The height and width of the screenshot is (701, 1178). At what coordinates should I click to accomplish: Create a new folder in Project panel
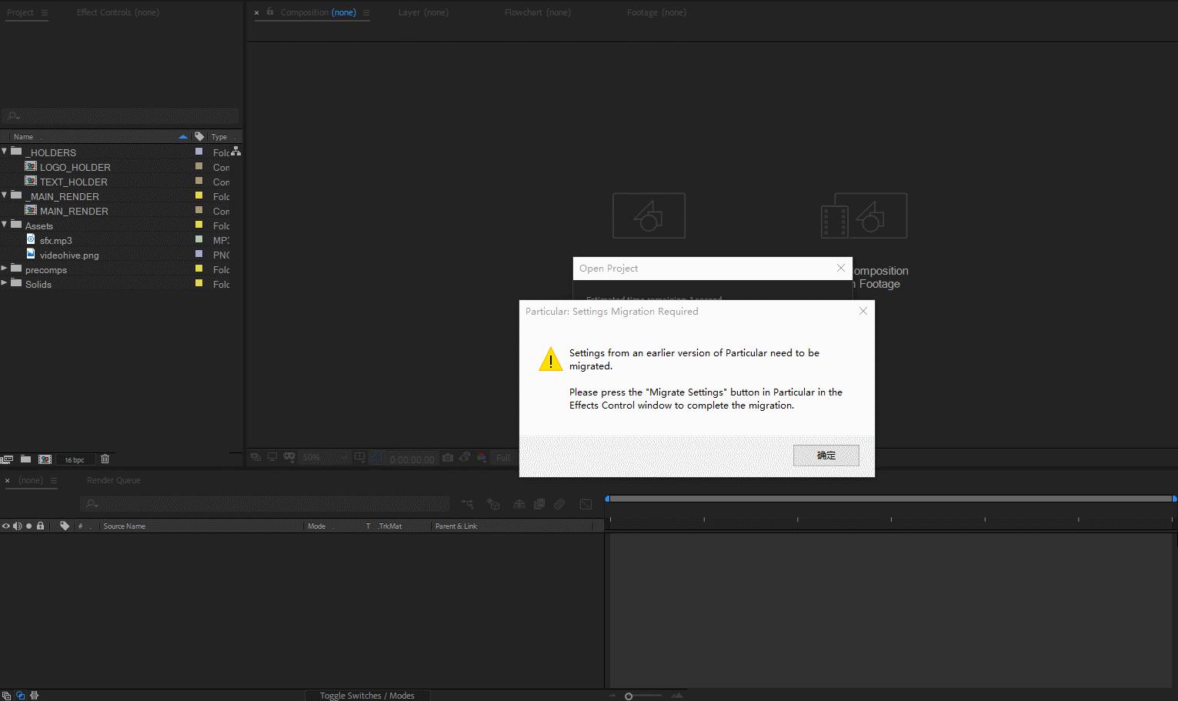[x=25, y=459]
